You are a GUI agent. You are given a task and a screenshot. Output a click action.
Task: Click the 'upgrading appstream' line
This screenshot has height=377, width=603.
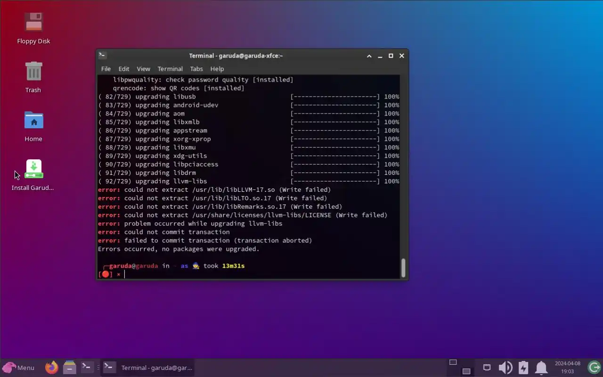pyautogui.click(x=248, y=131)
